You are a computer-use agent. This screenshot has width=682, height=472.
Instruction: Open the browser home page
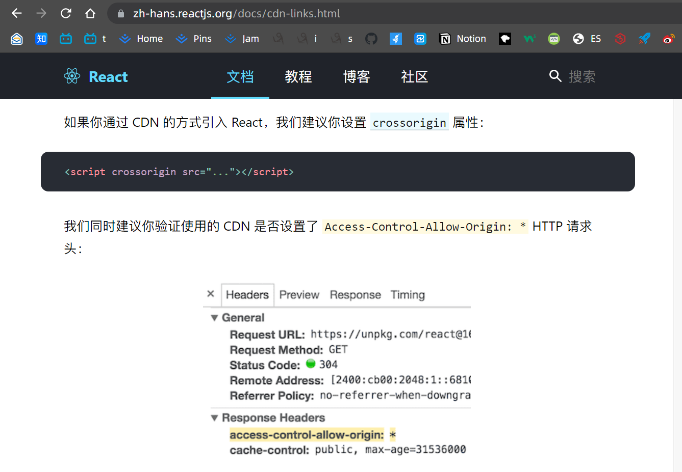pos(90,13)
